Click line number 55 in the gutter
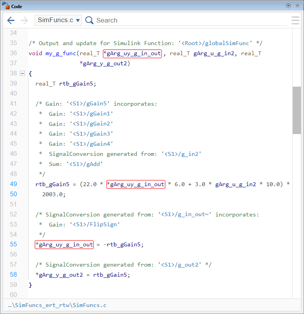The image size is (304, 314). coord(14,244)
